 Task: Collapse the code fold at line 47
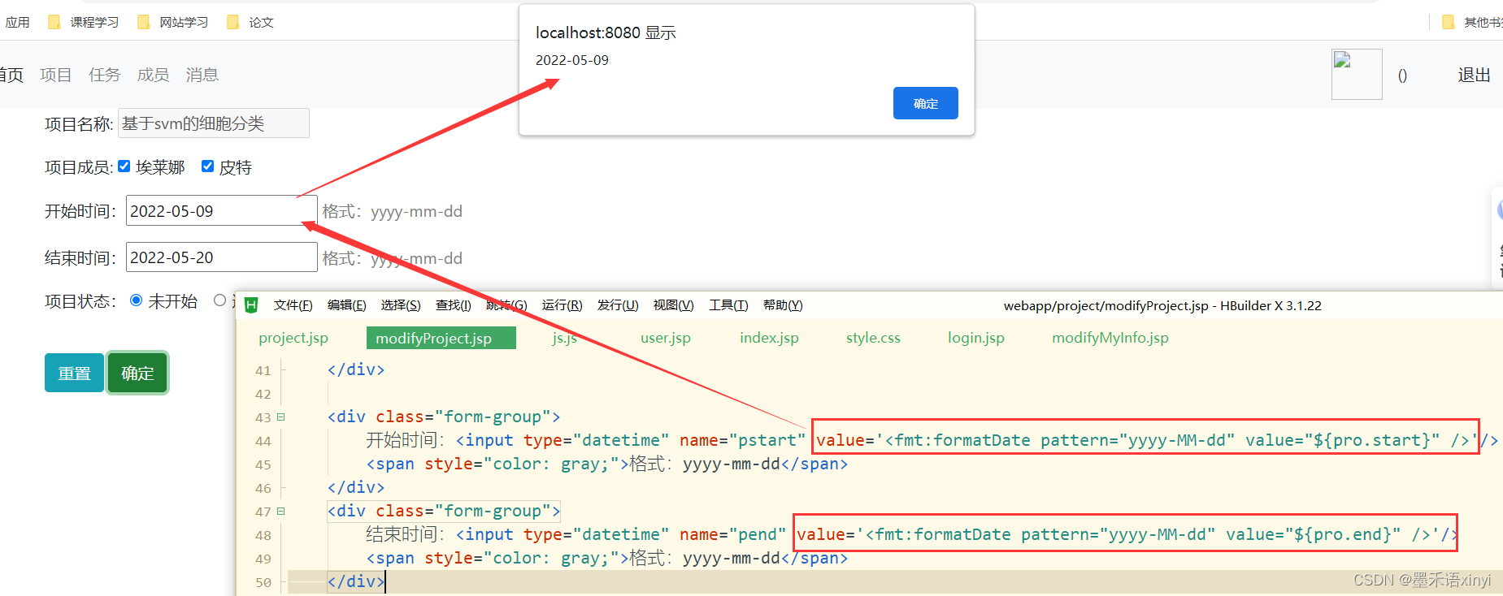coord(281,512)
